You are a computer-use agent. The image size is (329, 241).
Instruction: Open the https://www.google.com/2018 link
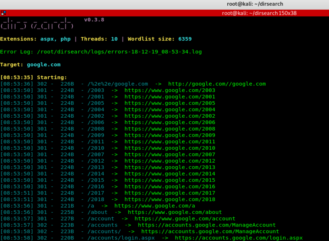(170, 200)
